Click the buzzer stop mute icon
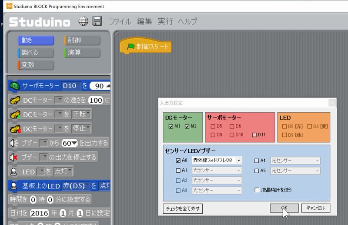The image size is (348, 225). click(x=14, y=157)
